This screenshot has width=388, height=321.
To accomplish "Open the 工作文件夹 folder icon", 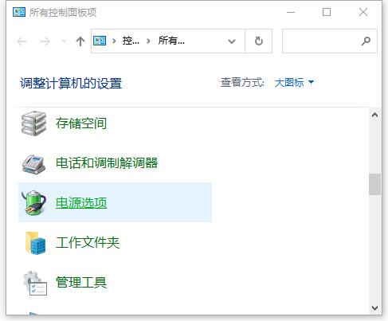I will 35,243.
